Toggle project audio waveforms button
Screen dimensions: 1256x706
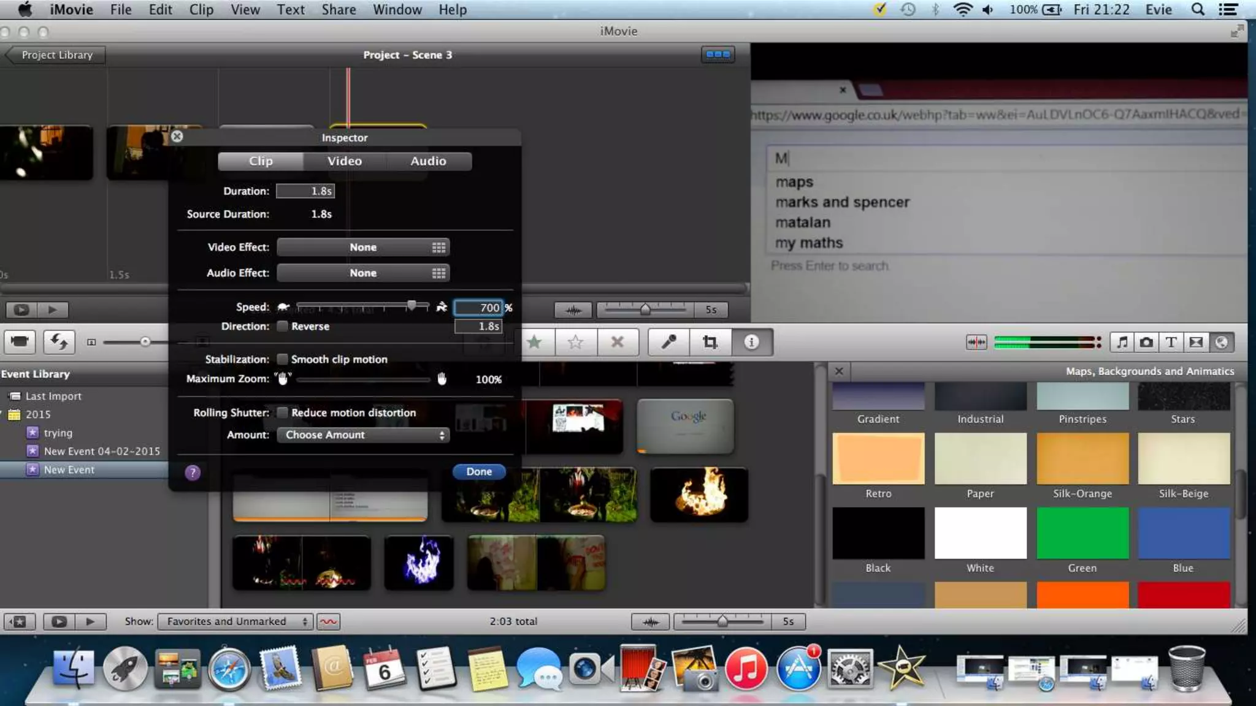(573, 309)
